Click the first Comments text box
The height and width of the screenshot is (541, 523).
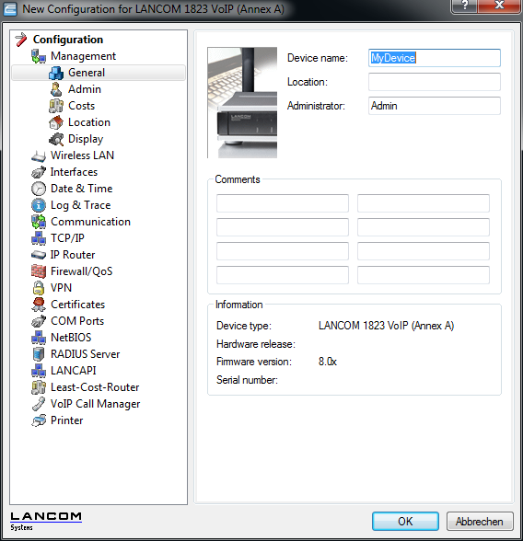pyautogui.click(x=283, y=203)
